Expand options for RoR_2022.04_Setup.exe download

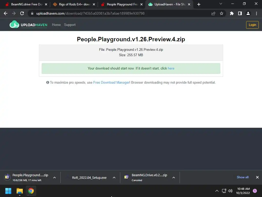[x=114, y=178]
